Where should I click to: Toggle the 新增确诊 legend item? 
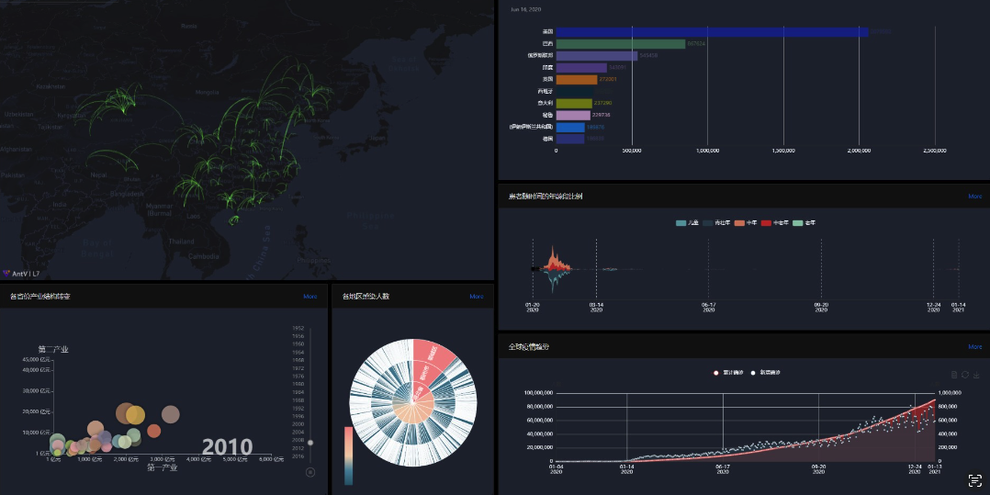(766, 372)
